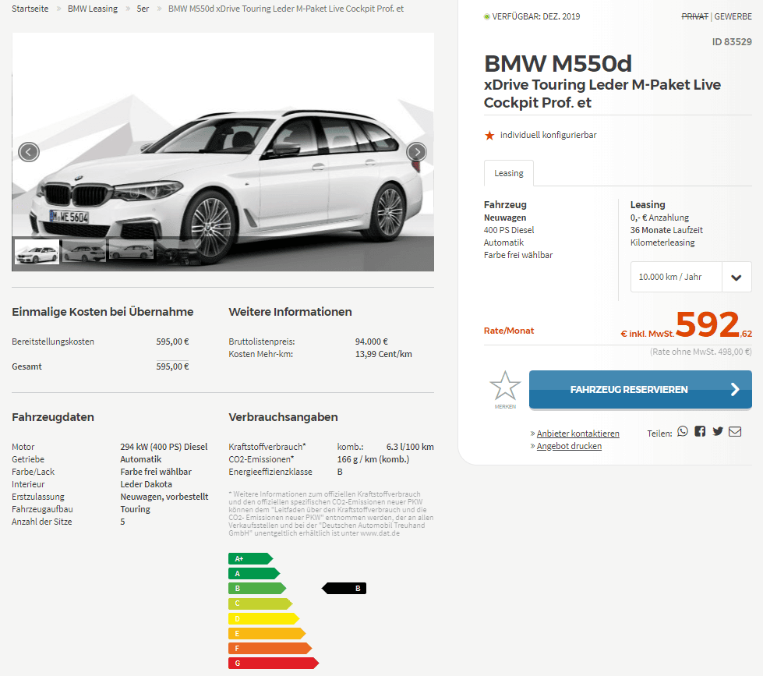Go to BMW Leasing breadcrumb
This screenshot has height=676, width=763.
[93, 9]
